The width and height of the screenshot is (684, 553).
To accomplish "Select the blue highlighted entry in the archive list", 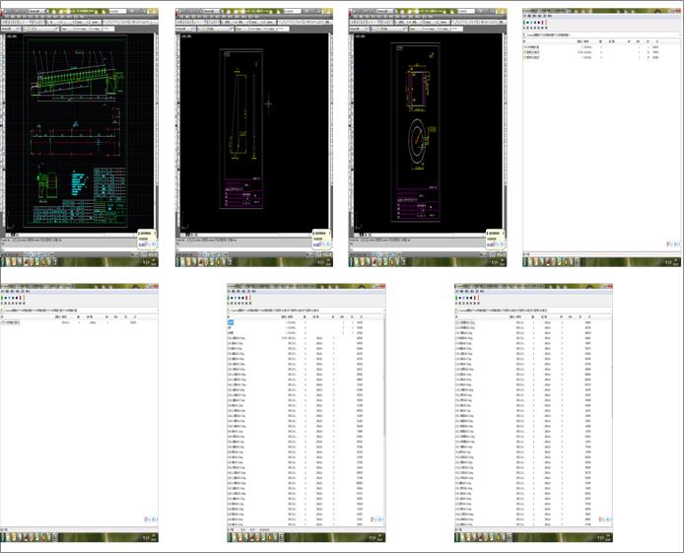I will click(231, 322).
